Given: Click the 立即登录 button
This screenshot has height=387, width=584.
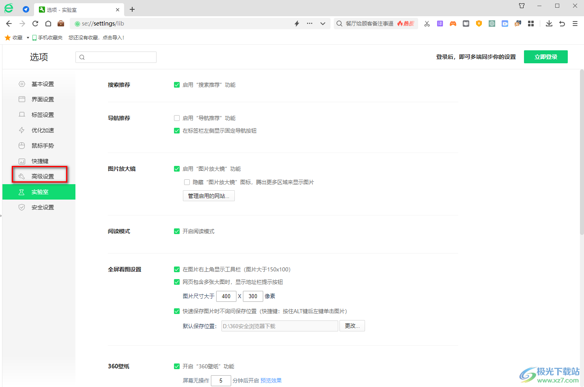Looking at the screenshot, I should [x=546, y=57].
